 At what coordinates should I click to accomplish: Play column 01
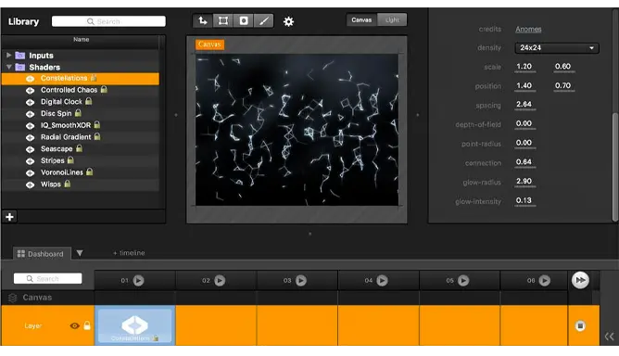click(x=139, y=281)
